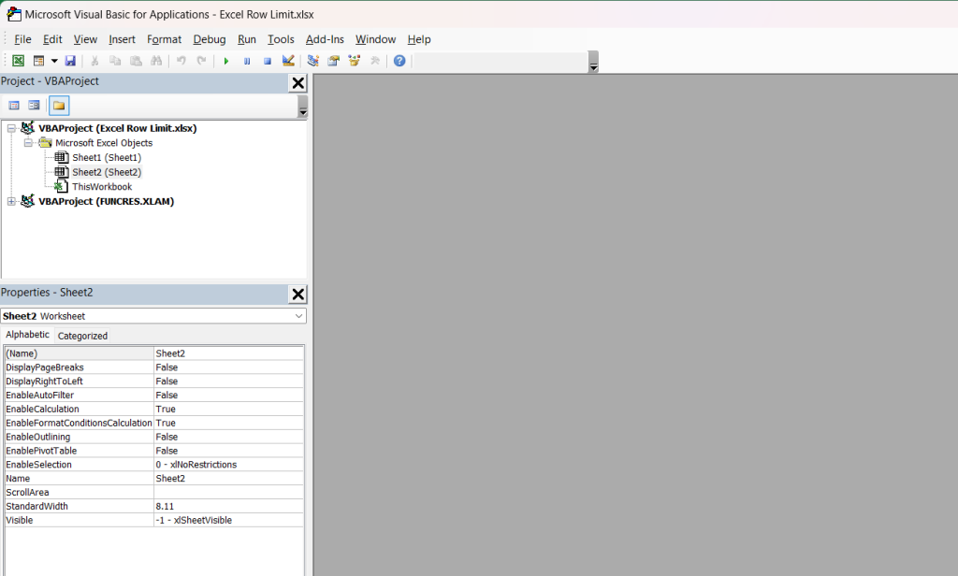This screenshot has width=958, height=576.
Task: Expand the VBAProject (FUNCRES.XLAM) node
Action: coord(10,201)
